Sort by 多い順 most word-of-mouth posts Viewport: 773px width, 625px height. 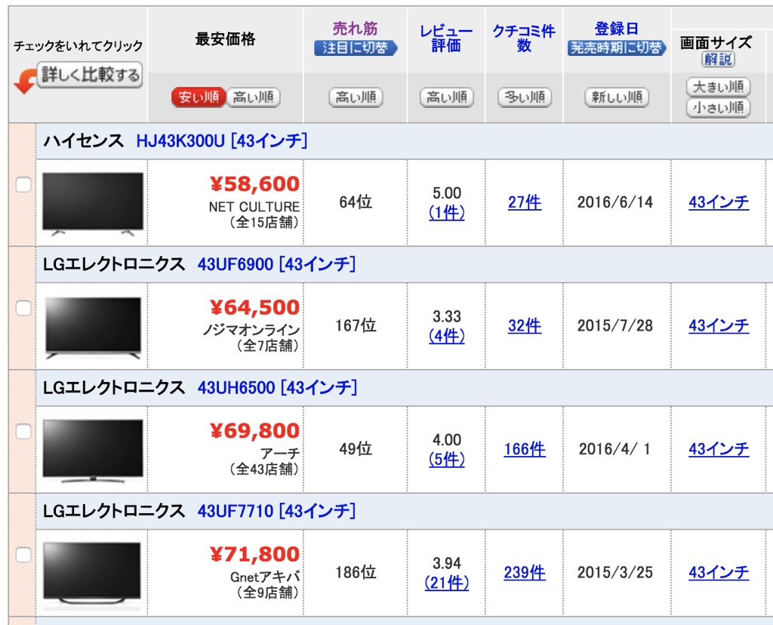point(524,97)
